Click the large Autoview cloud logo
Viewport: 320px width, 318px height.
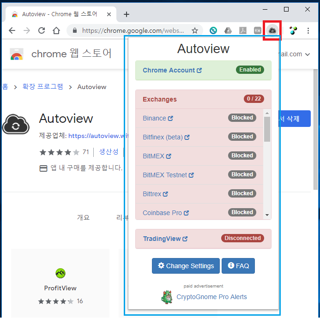tap(16, 124)
